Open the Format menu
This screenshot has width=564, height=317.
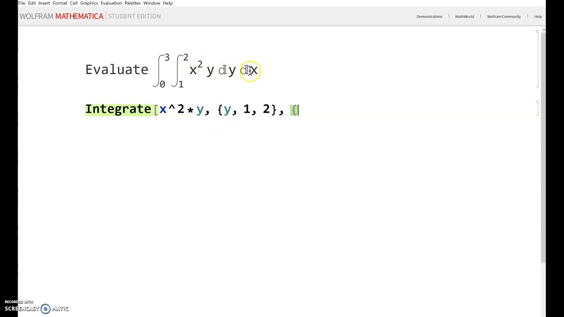(x=59, y=3)
